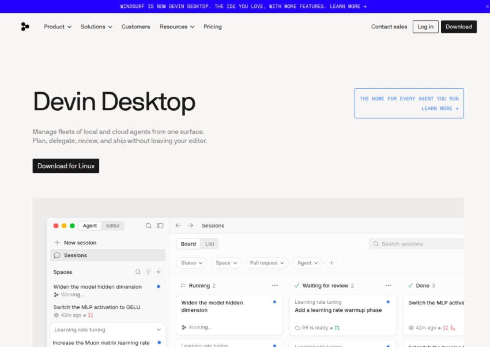Click the Download for Linux button
Viewport: 490px width, 347px height.
pos(66,166)
